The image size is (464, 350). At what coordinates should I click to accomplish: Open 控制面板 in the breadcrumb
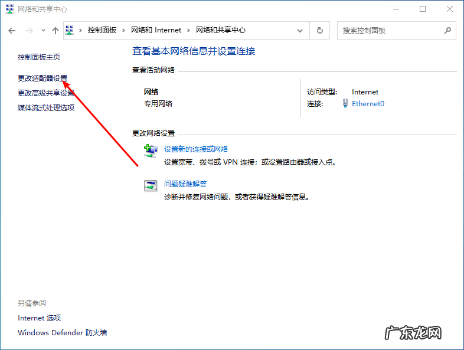click(102, 30)
